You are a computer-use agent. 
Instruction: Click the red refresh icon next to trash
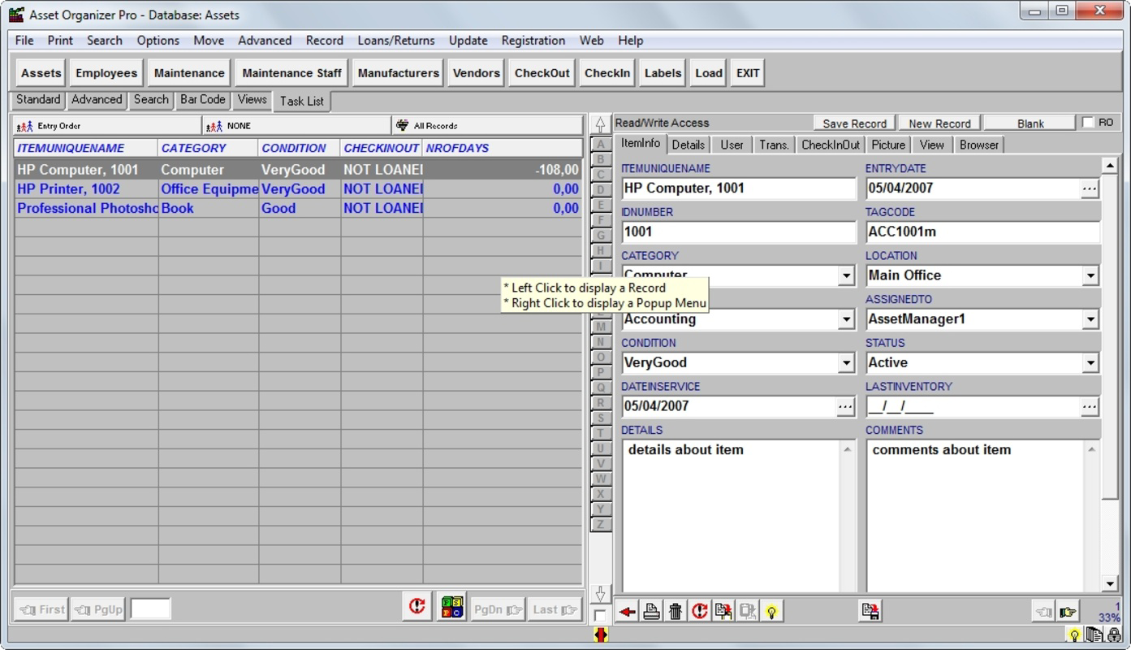(x=699, y=612)
